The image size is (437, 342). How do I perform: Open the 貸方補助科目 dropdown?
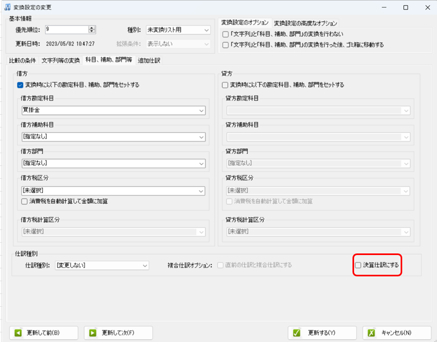click(318, 137)
